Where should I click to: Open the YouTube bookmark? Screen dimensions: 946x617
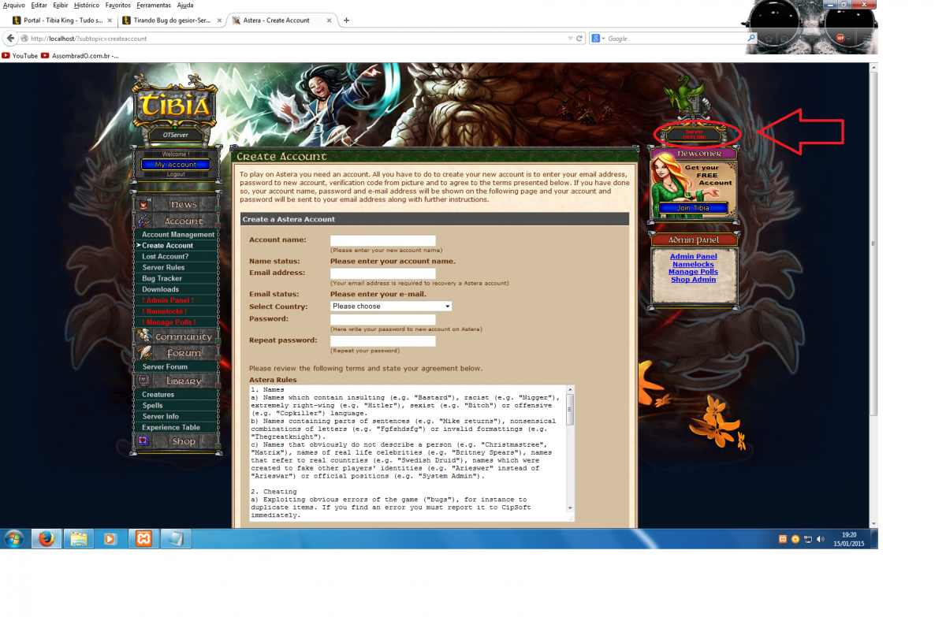(20, 56)
